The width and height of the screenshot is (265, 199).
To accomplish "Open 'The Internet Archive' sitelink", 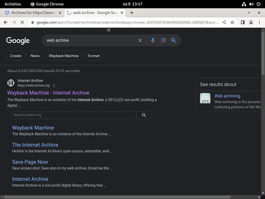I will point(35,145).
